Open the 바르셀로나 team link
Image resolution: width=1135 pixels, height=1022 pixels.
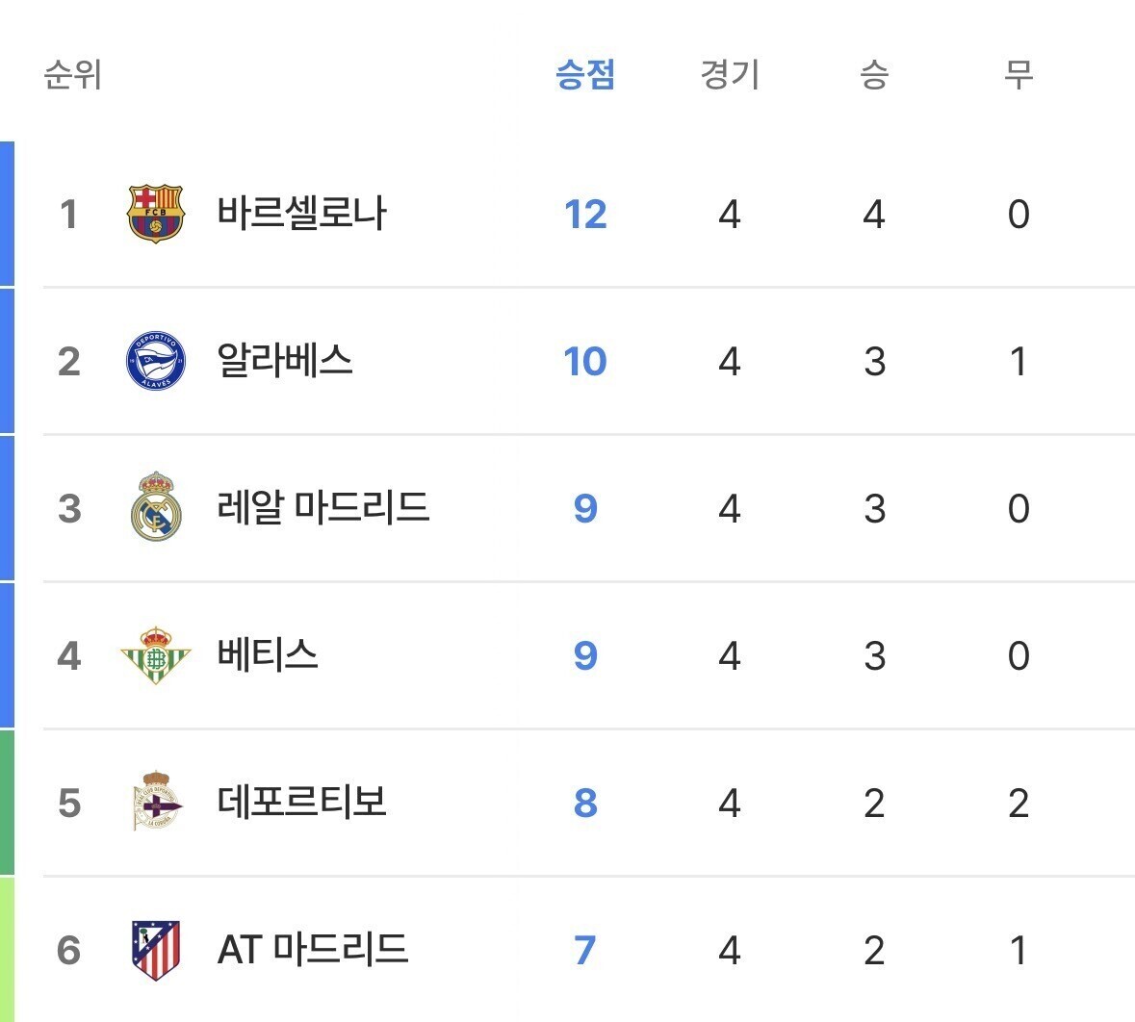(x=302, y=214)
